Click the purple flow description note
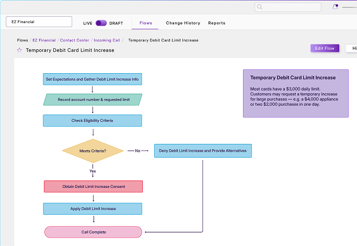 [296, 94]
